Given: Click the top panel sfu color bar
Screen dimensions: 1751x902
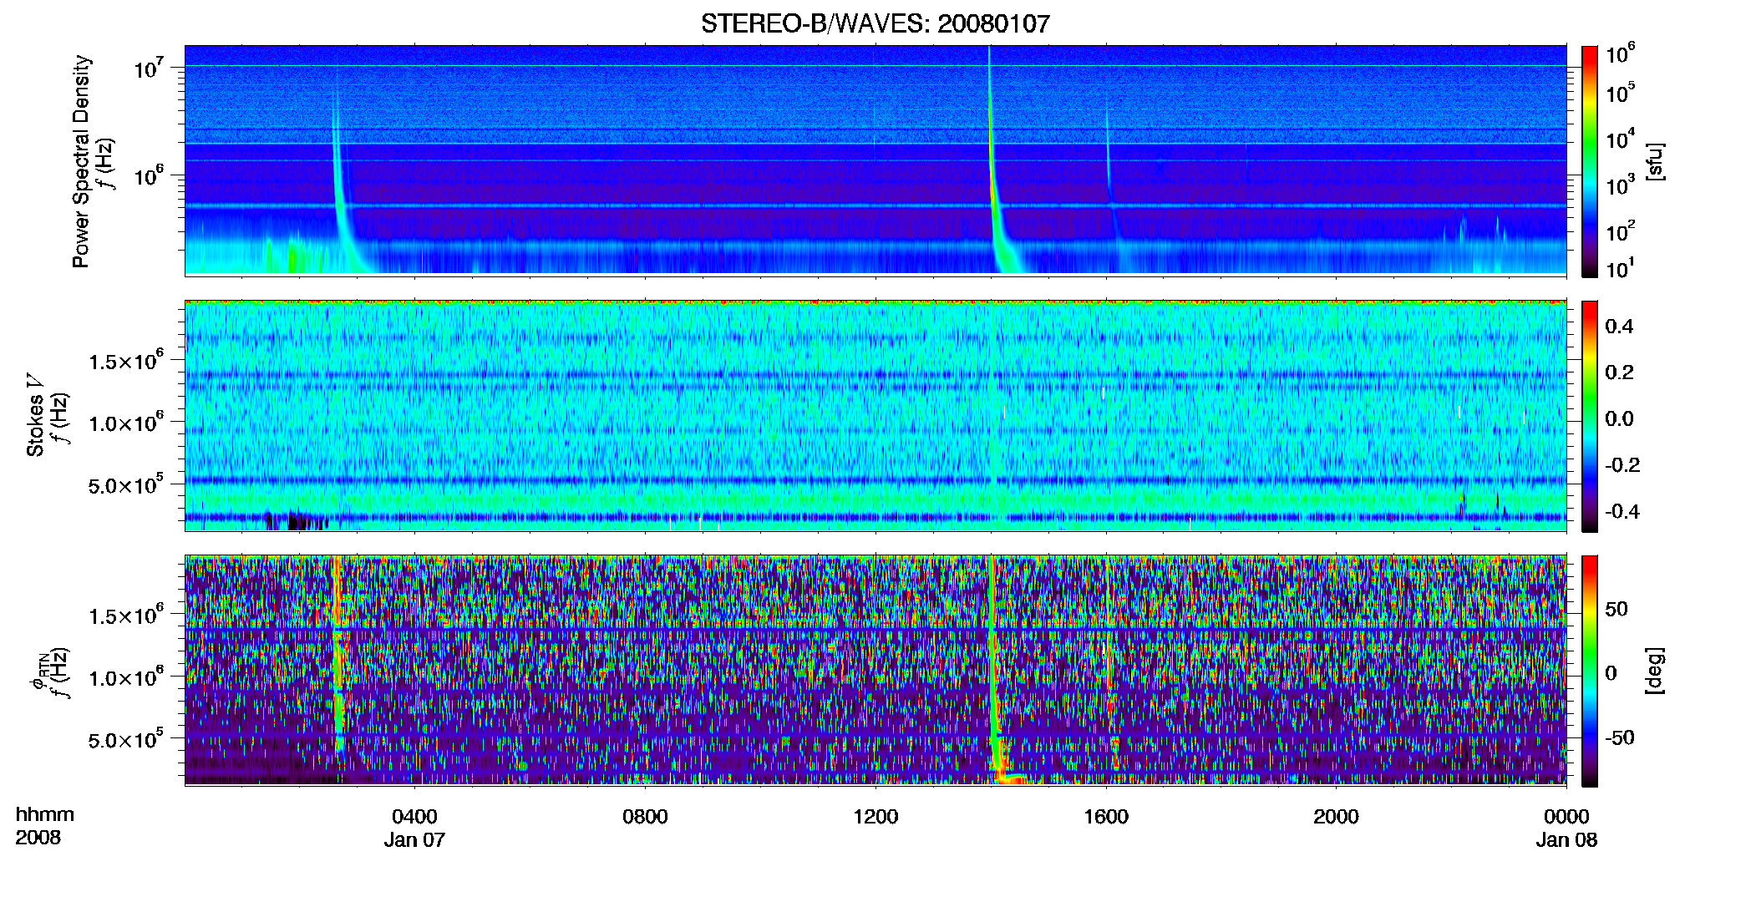Looking at the screenshot, I should click(1589, 161).
